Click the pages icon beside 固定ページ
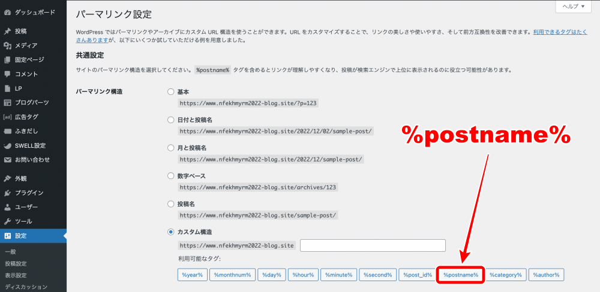Viewport: 600px width, 292px height. [x=7, y=59]
